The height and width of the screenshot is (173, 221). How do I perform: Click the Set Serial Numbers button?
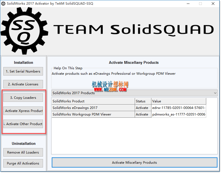[x=23, y=71]
